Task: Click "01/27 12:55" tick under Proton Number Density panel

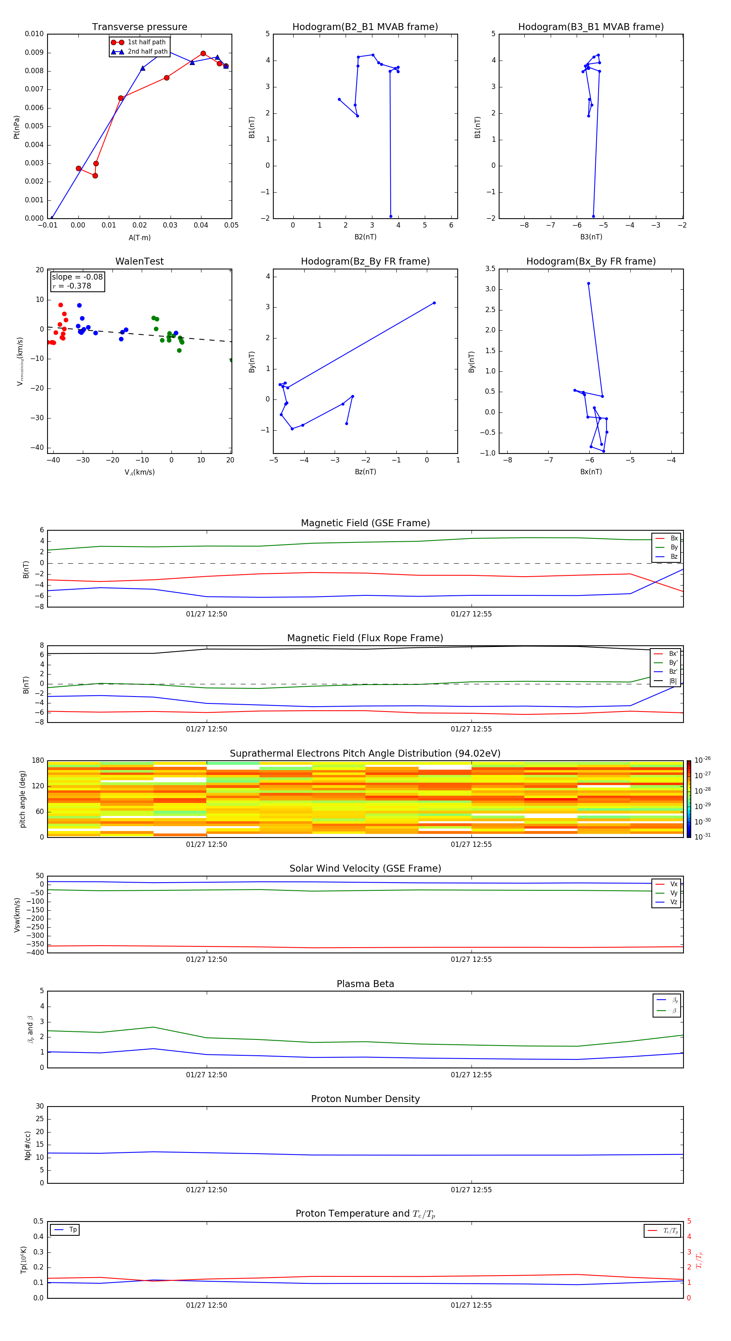Action: point(471,1190)
